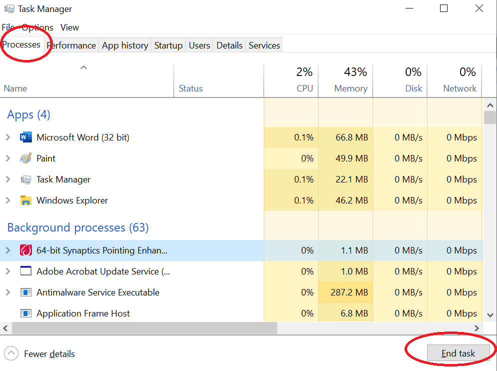This screenshot has height=371, width=497.
Task: Collapse view with Fewer details arrow
Action: [x=11, y=354]
